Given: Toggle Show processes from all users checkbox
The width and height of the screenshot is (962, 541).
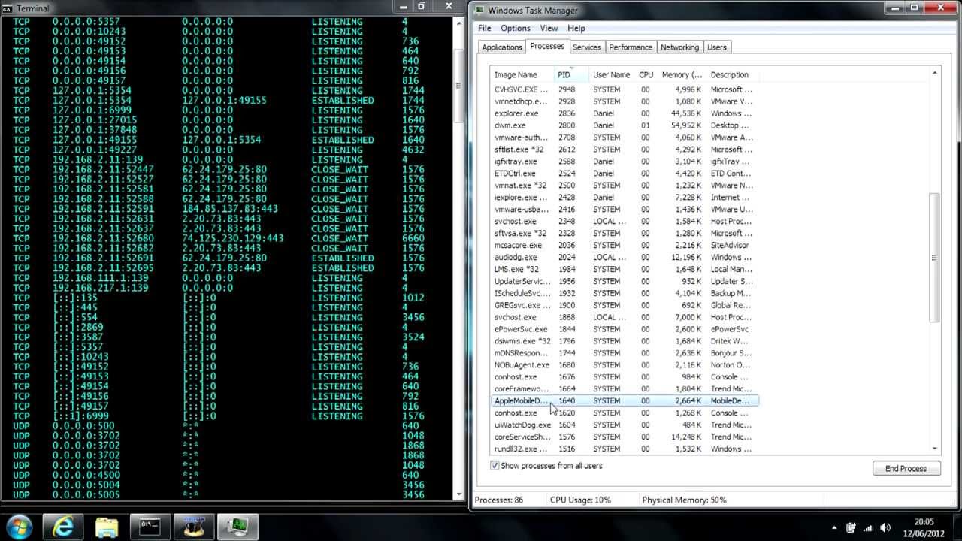Looking at the screenshot, I should (x=495, y=466).
